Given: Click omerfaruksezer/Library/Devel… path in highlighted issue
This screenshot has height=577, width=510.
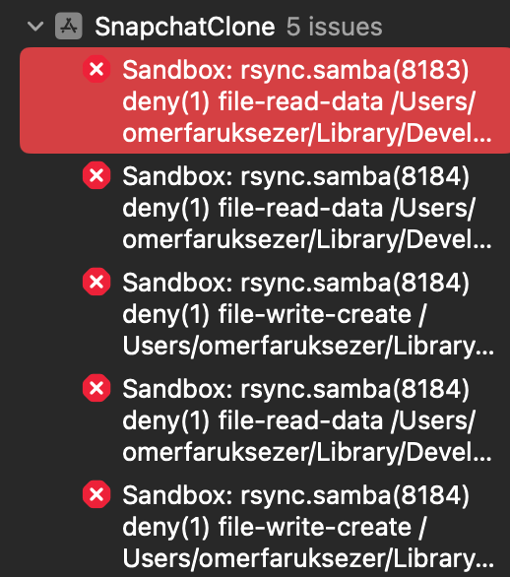Looking at the screenshot, I should 307,134.
